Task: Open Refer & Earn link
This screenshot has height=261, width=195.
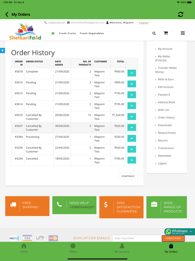Action: click(165, 79)
